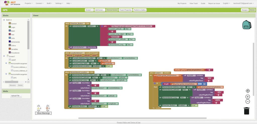Open the Screen1 screen selector dropdown
Viewport: 257px width, 124px height.
(89, 10)
